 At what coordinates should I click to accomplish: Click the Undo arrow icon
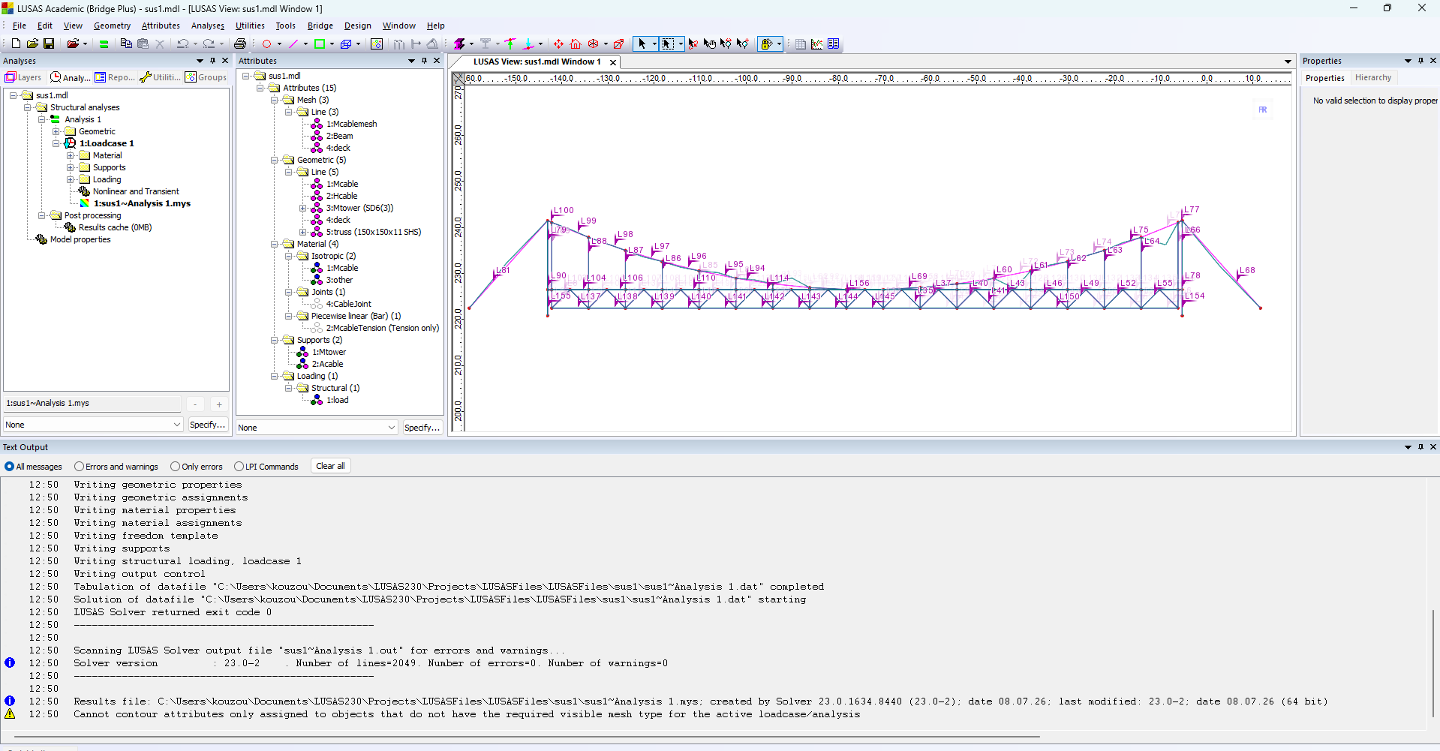[x=182, y=44]
